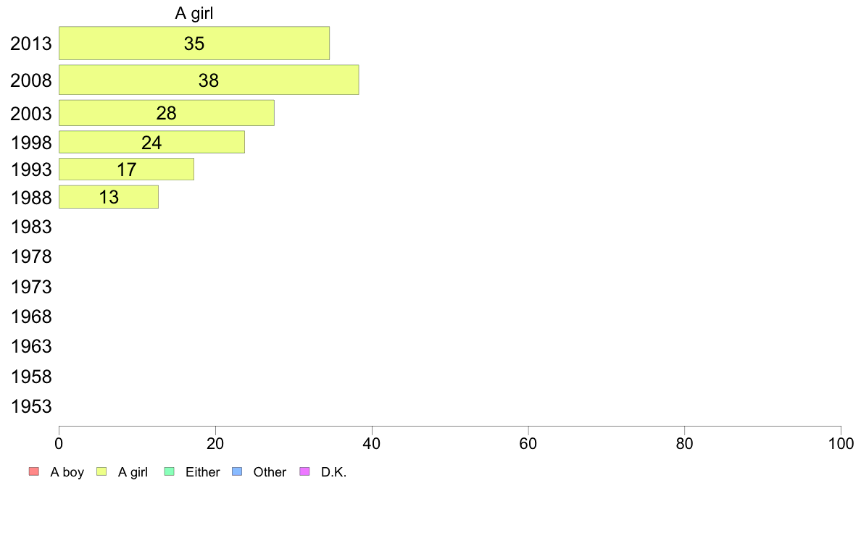The image size is (861, 533).
Task: Select the 1998 bar showing 24
Action: pyautogui.click(x=152, y=142)
